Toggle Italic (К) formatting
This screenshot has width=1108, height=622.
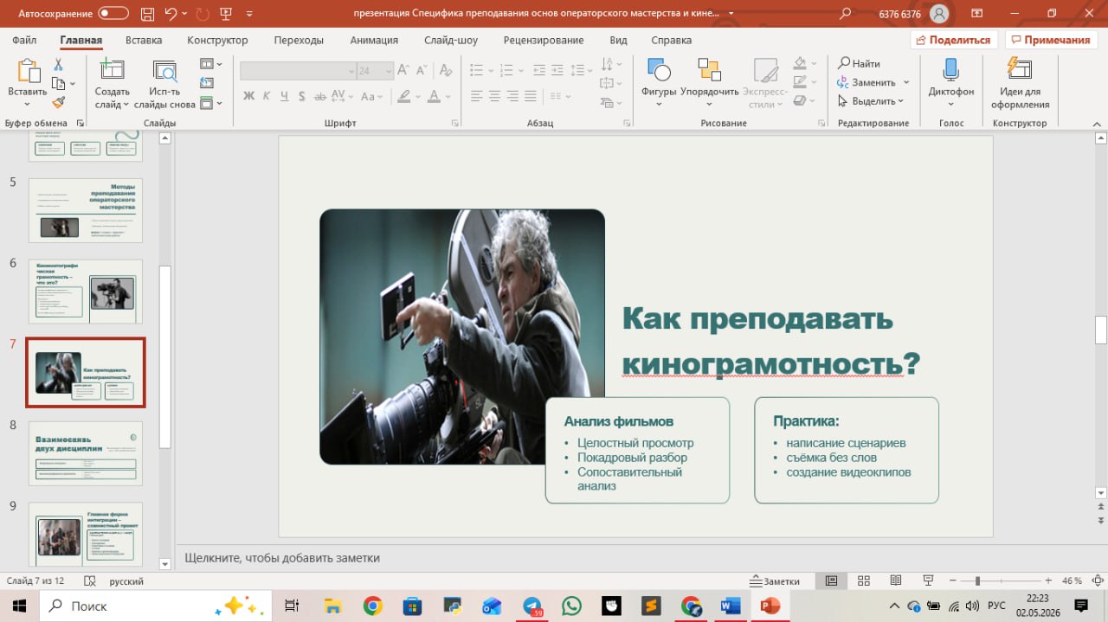coord(267,96)
